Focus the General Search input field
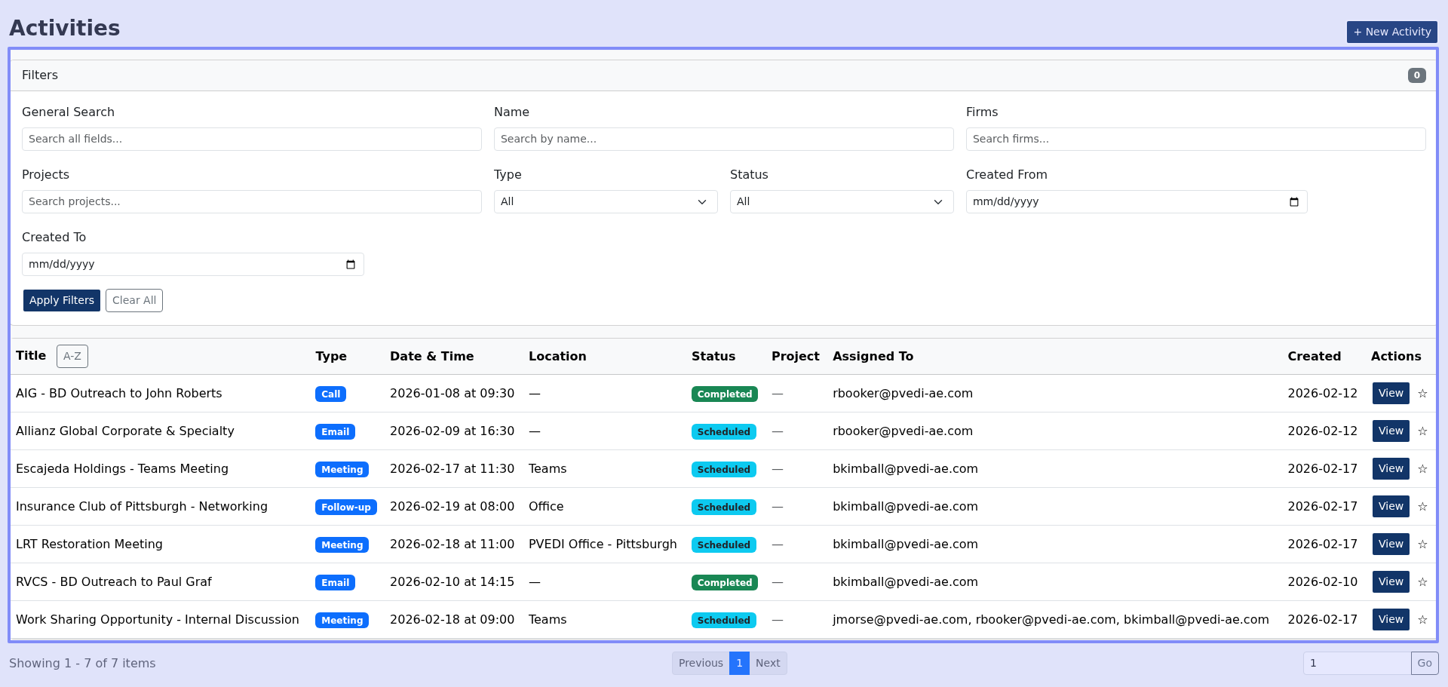1448x687 pixels. point(251,139)
